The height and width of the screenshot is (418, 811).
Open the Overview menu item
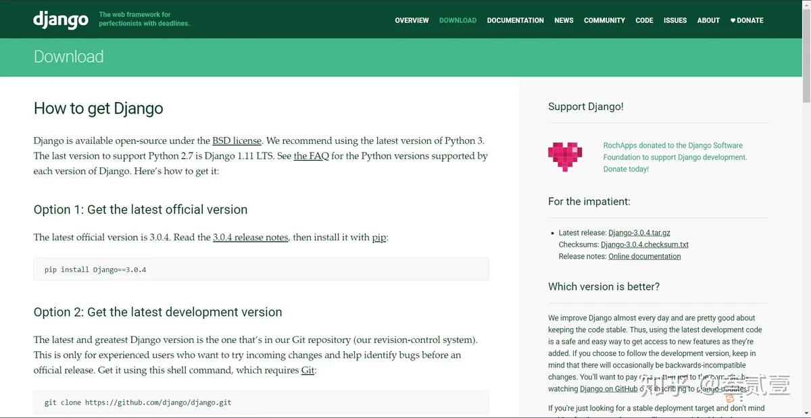pyautogui.click(x=412, y=20)
